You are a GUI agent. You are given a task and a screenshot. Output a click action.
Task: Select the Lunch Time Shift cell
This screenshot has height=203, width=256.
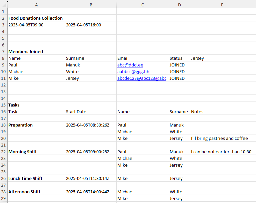(x=25, y=178)
